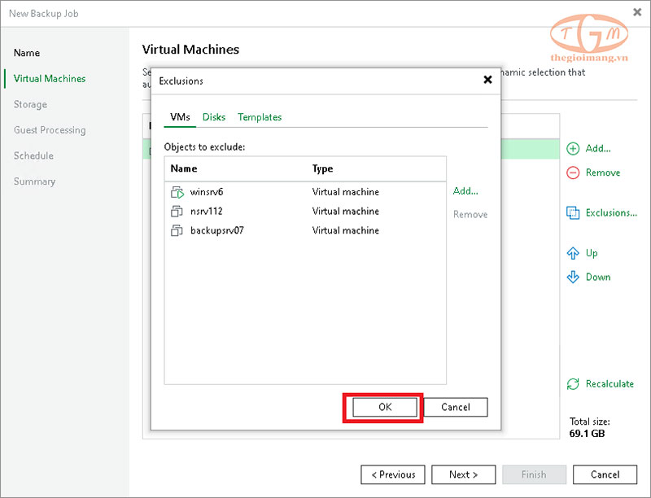
Task: Proceed with the Next button
Action: coord(463,474)
